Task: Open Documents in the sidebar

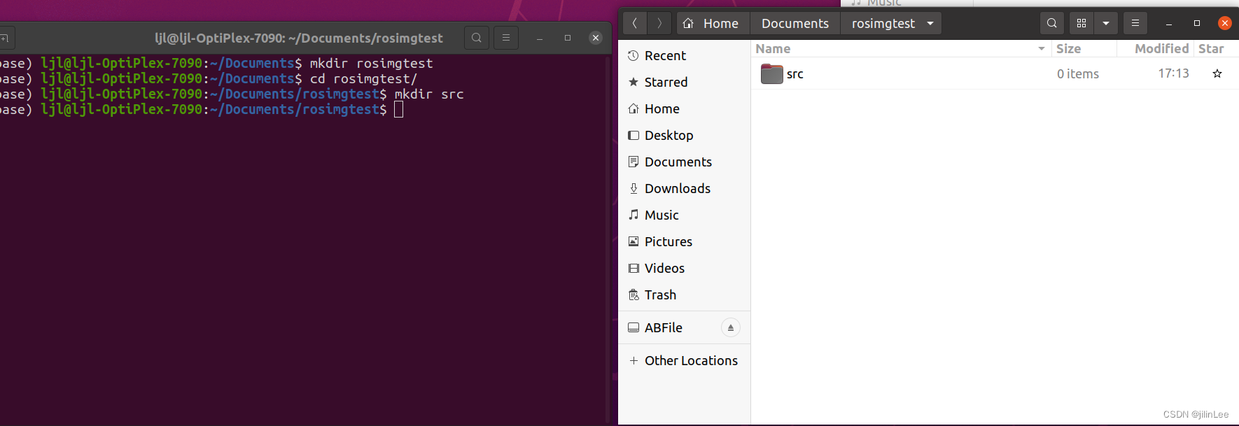Action: coord(684,162)
